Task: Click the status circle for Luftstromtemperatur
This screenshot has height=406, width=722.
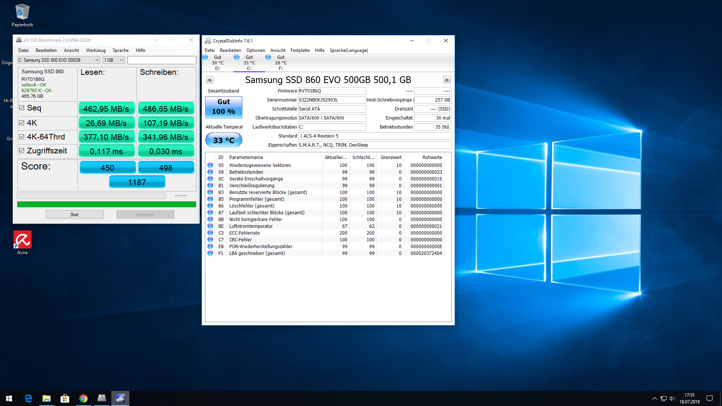Action: (x=210, y=226)
